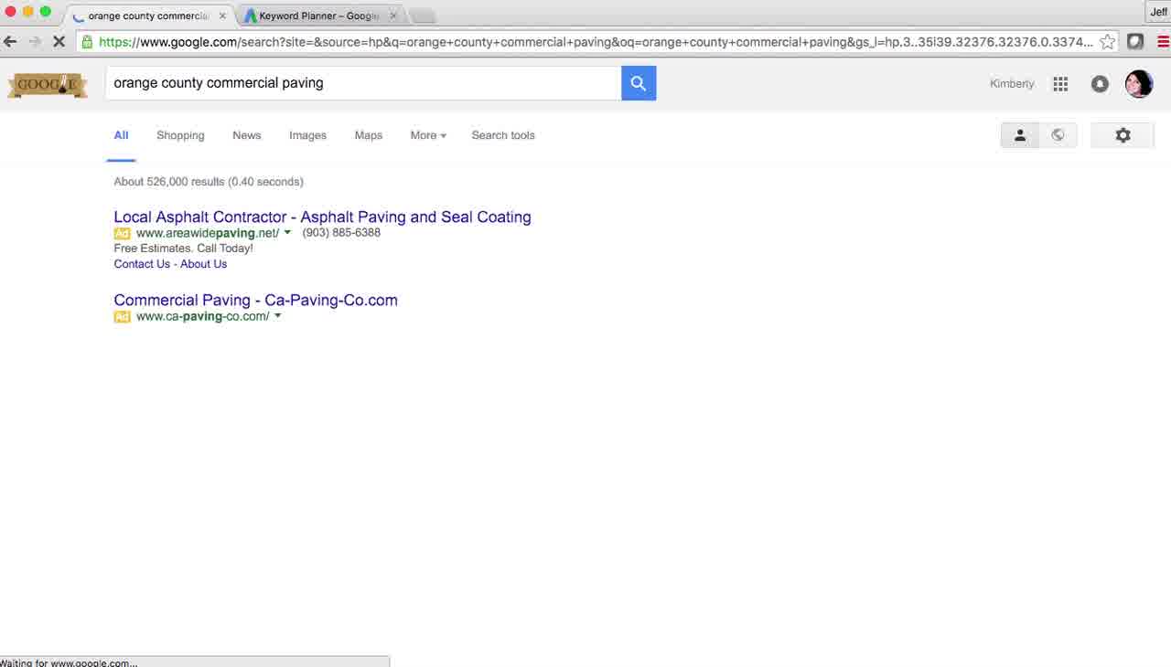Click the Google doodle logo
Image resolution: width=1171 pixels, height=667 pixels.
[x=48, y=85]
